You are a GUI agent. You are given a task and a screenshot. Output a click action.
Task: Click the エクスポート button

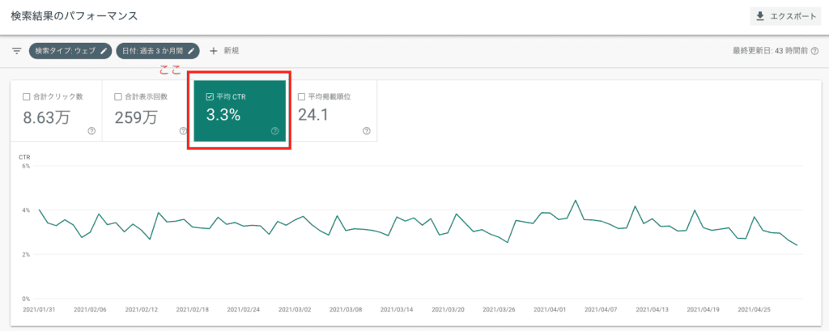pyautogui.click(x=785, y=16)
